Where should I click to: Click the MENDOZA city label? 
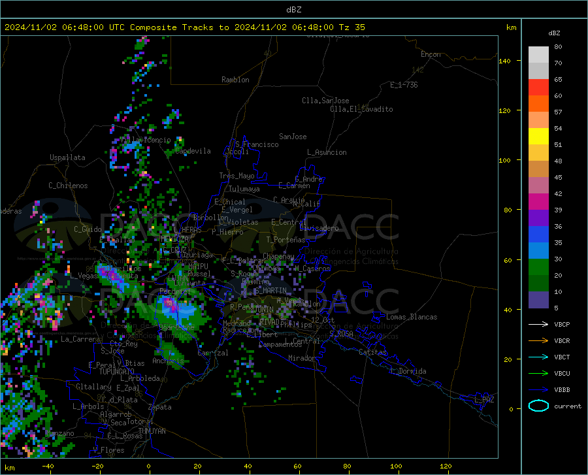click(174, 239)
